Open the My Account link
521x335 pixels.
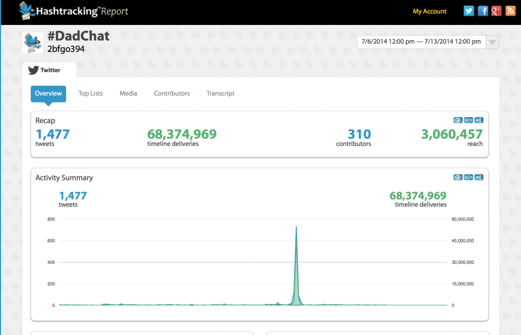[429, 11]
